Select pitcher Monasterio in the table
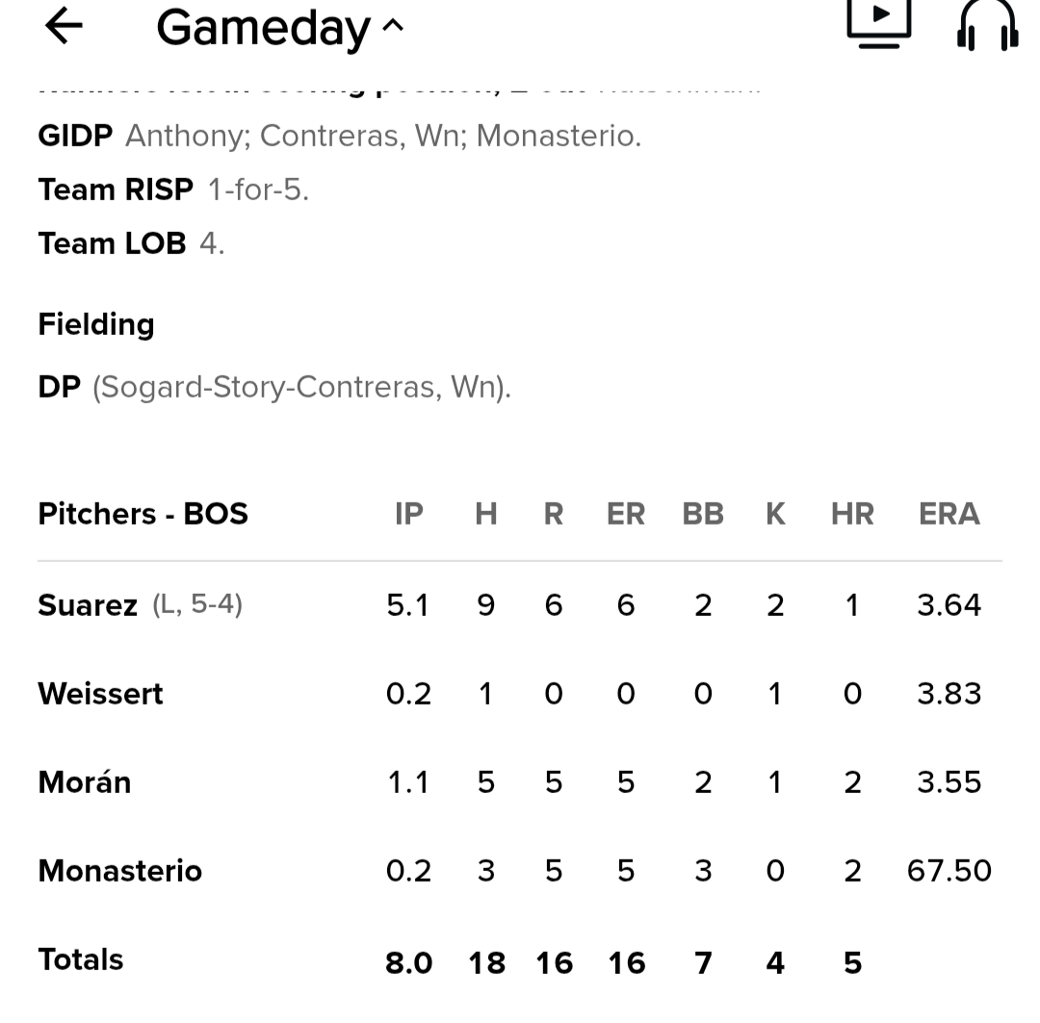The width and height of the screenshot is (1040, 1023). point(120,871)
